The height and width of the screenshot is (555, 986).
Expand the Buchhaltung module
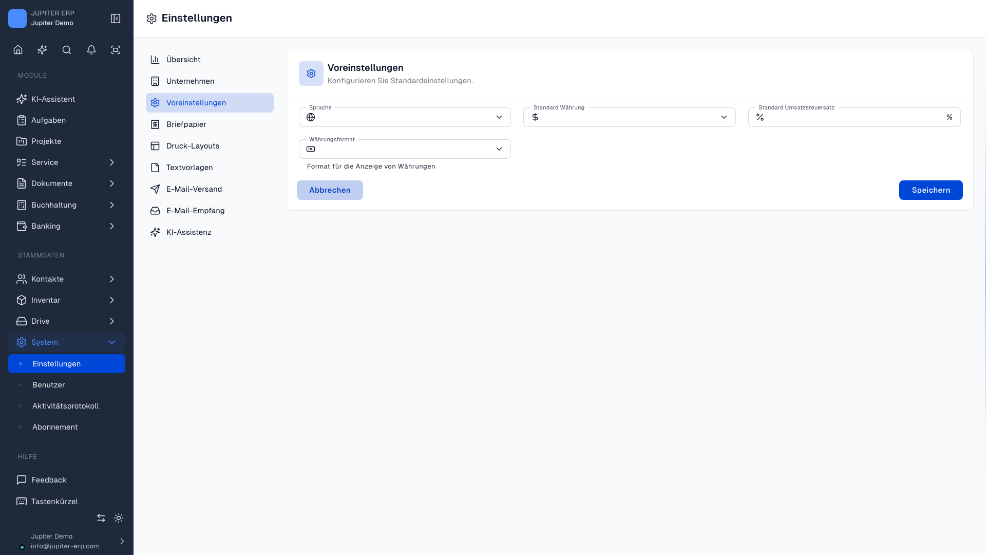click(x=67, y=205)
